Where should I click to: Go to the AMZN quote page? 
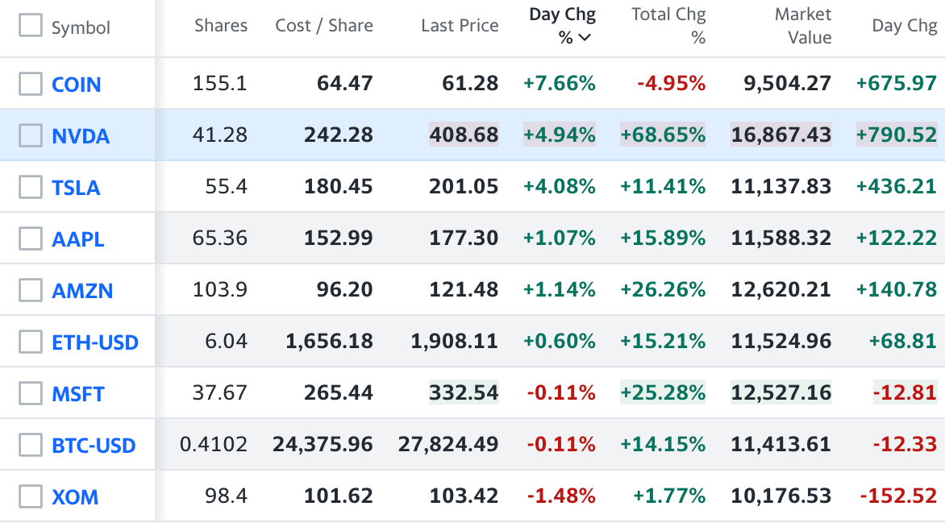tap(82, 291)
